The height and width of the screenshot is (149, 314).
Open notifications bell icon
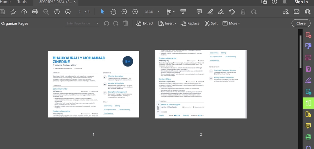[x=284, y=2]
